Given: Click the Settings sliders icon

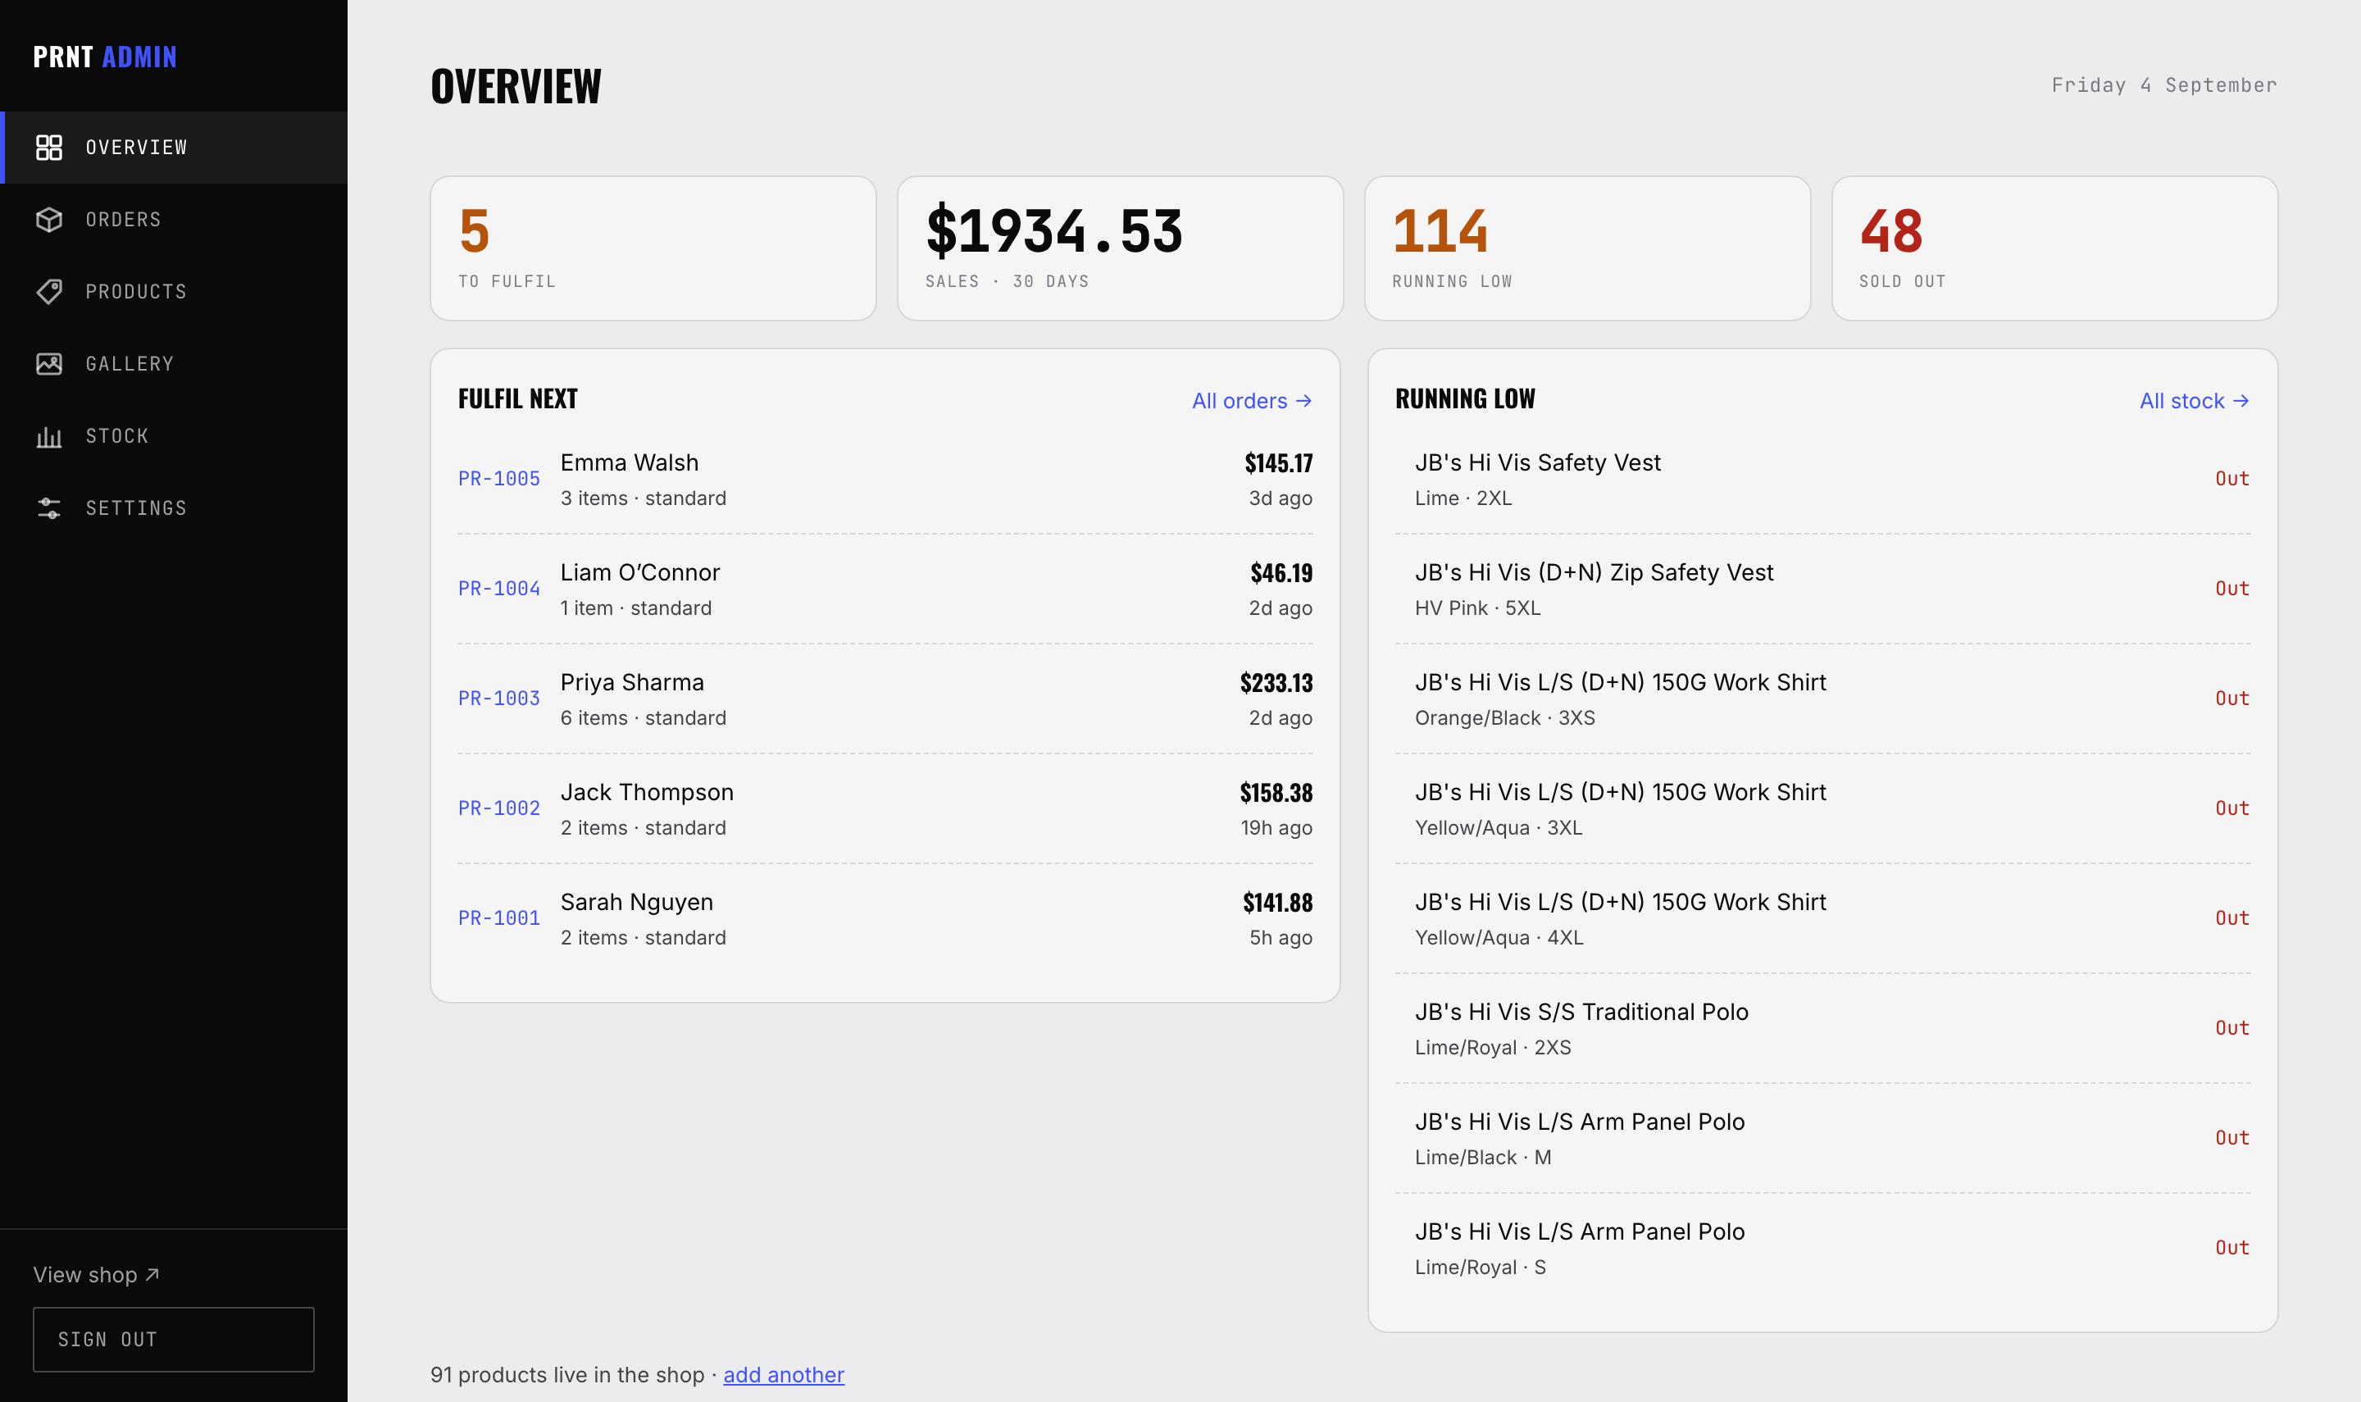Looking at the screenshot, I should click(49, 508).
